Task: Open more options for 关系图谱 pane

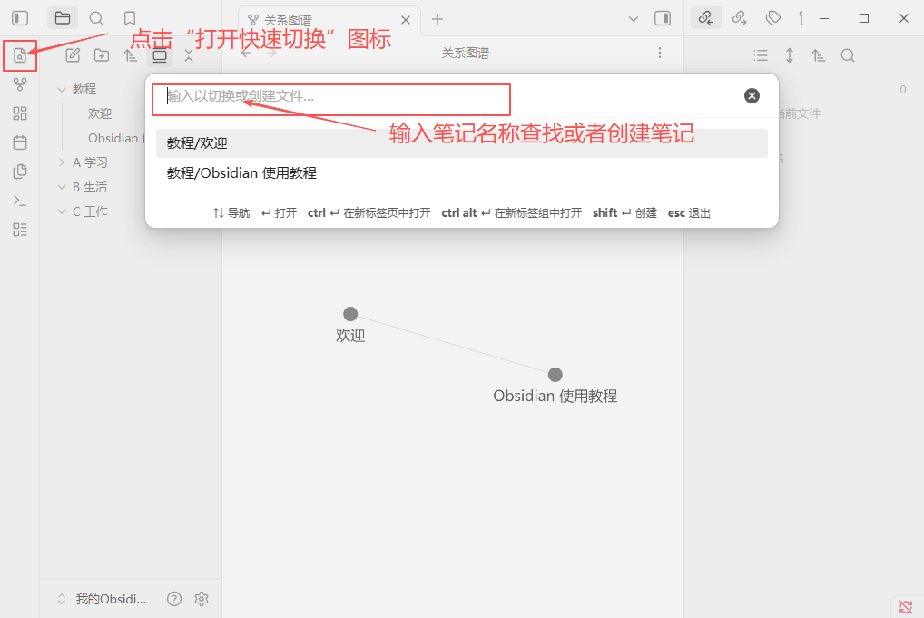Action: [x=659, y=53]
